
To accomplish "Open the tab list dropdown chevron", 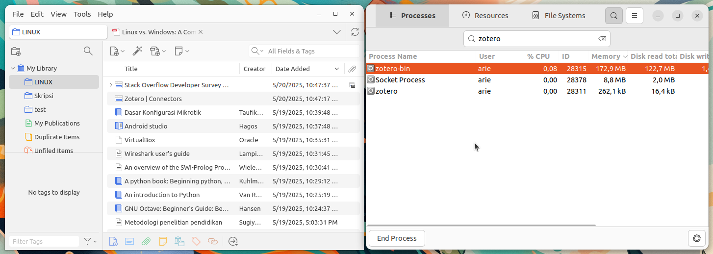I will click(x=337, y=32).
